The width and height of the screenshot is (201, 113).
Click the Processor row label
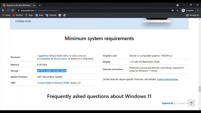click(x=15, y=57)
